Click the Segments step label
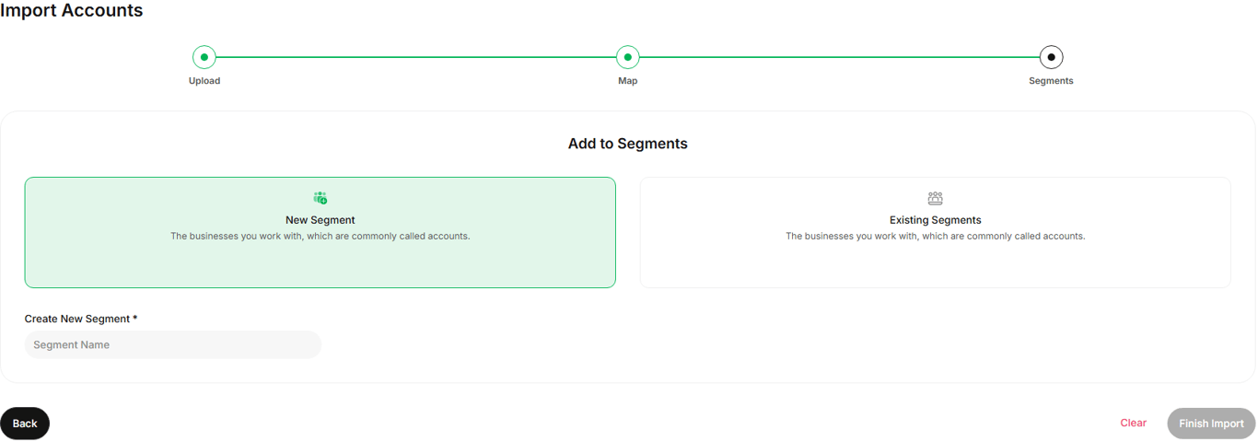 tap(1051, 81)
